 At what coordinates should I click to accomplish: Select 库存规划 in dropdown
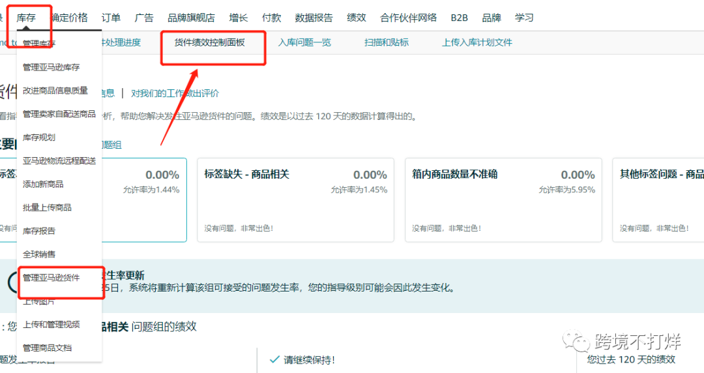(39, 137)
